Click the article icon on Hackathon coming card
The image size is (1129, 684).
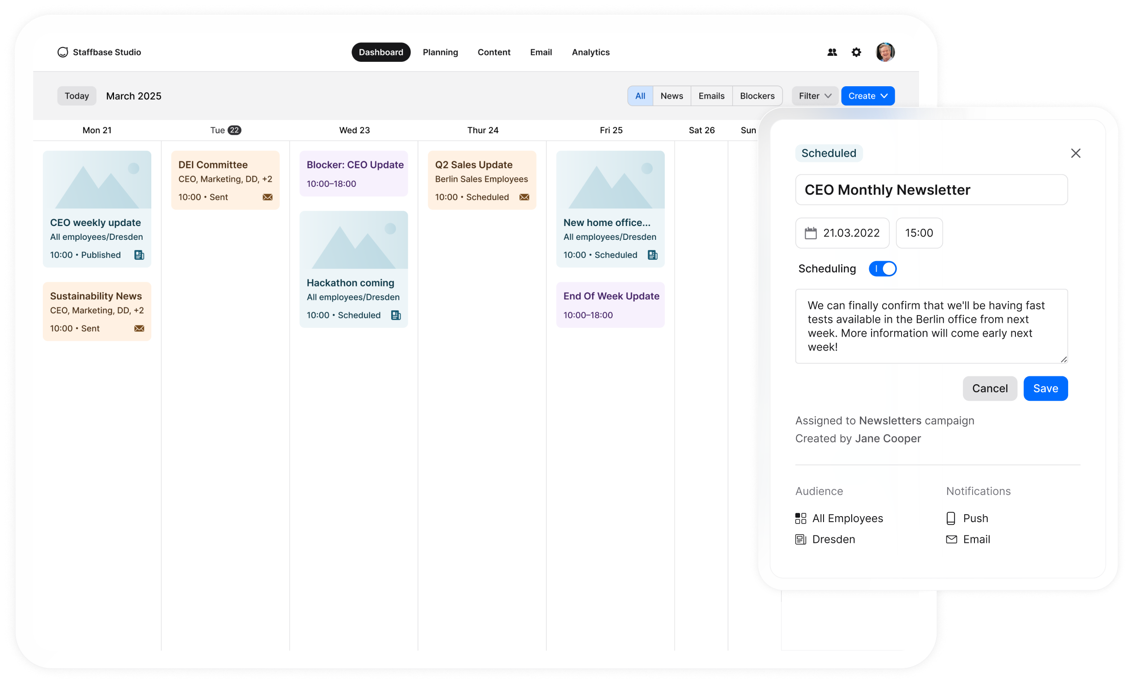[x=396, y=315]
